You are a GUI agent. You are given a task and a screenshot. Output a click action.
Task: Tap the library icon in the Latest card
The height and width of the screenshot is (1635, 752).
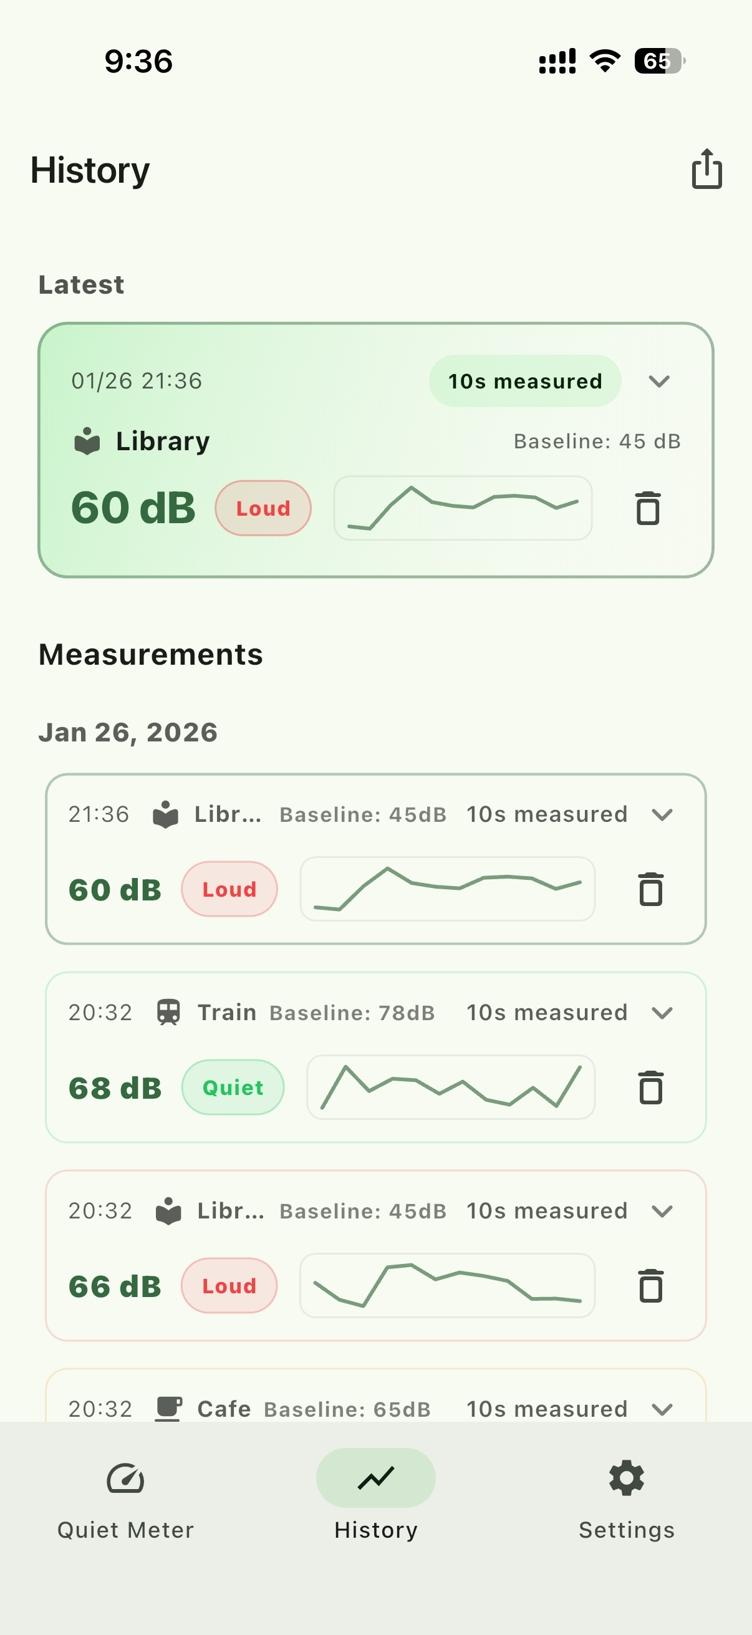[x=87, y=441]
